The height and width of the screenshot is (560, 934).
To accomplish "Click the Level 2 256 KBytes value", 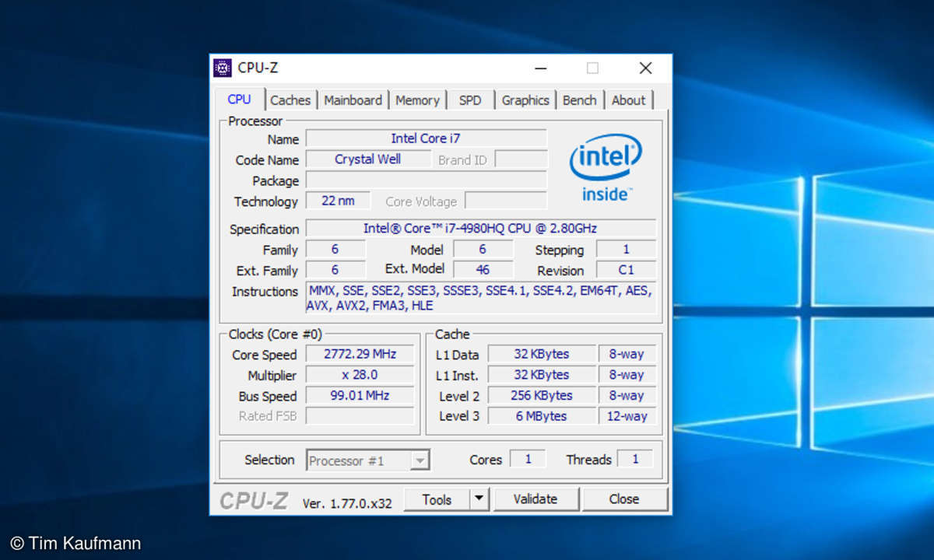I will pyautogui.click(x=542, y=395).
